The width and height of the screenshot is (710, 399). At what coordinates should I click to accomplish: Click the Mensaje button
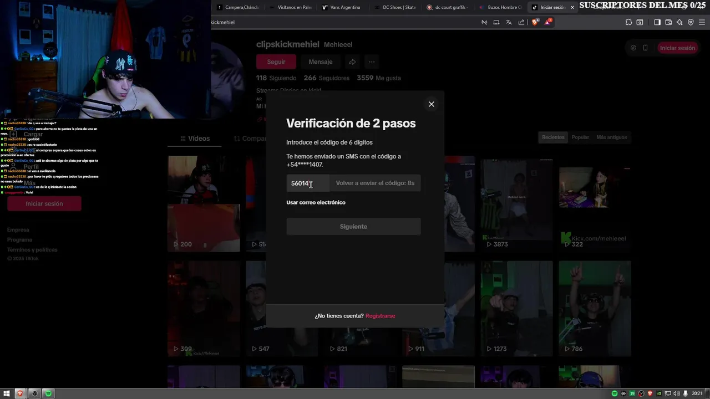coord(321,62)
